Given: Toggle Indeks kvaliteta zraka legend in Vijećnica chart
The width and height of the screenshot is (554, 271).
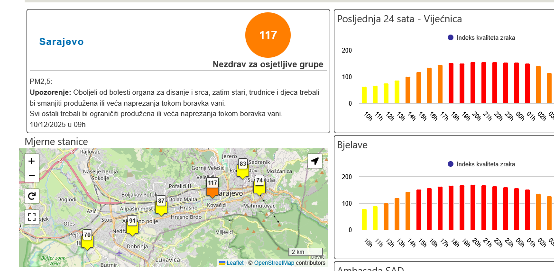Looking at the screenshot, I should (481, 38).
